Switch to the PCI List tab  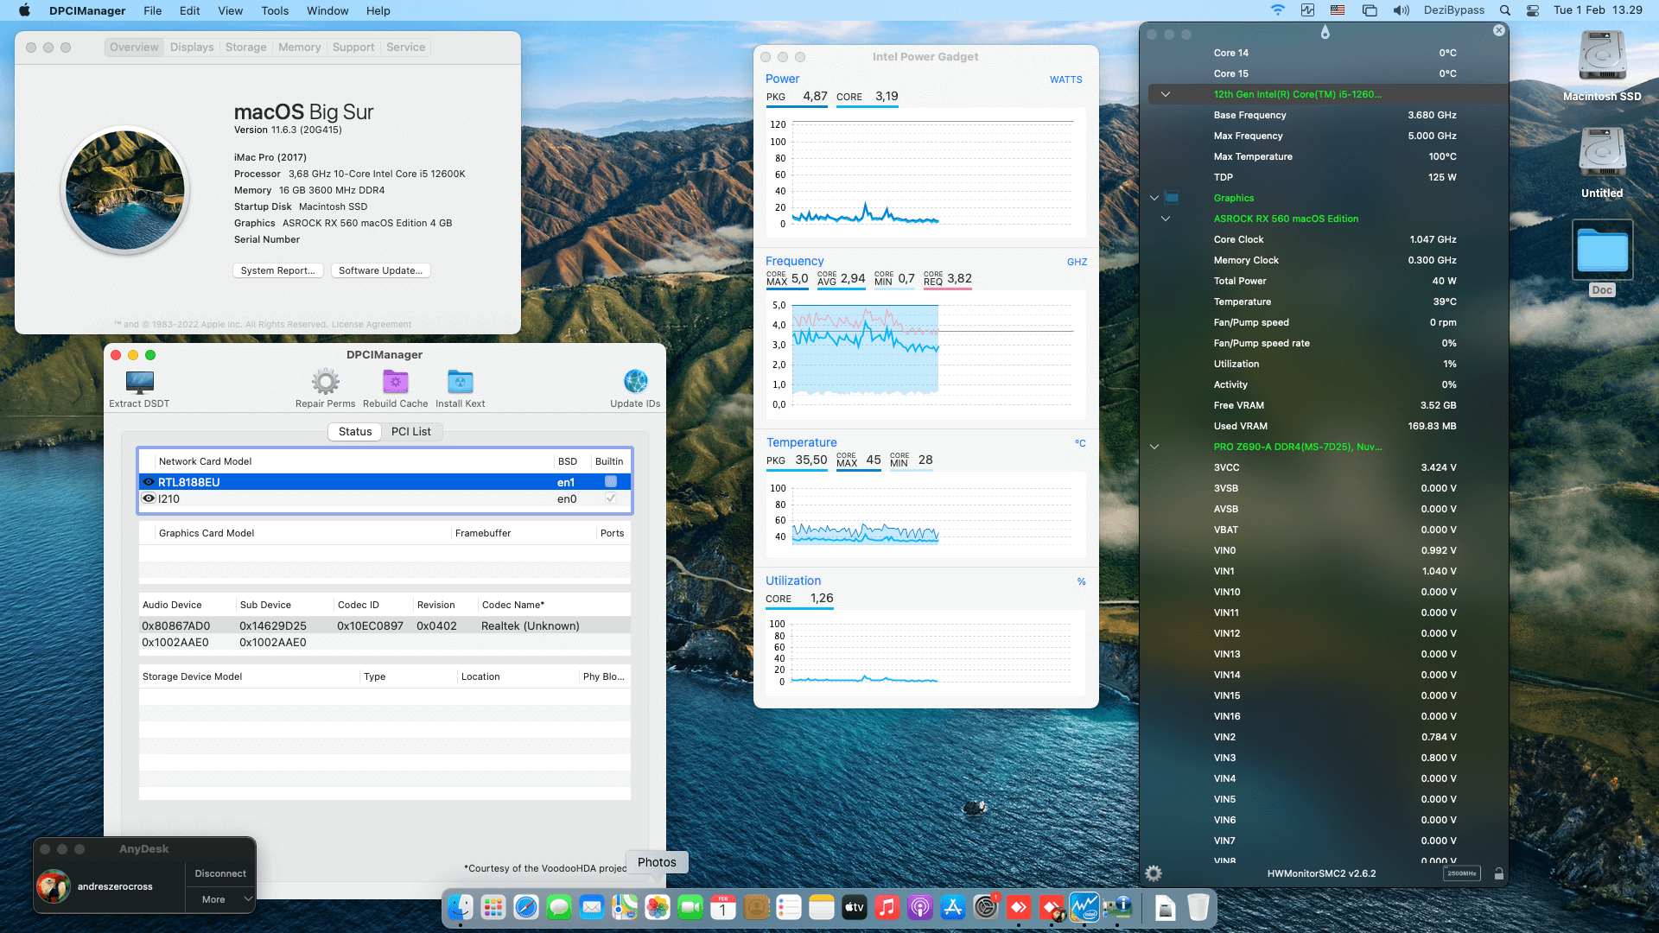410,431
